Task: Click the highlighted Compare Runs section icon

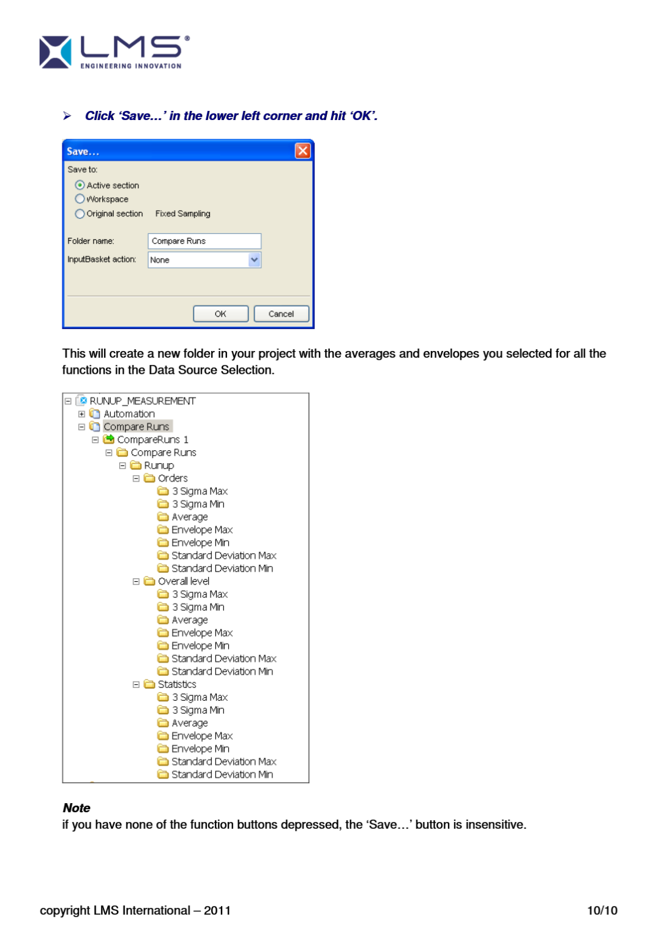Action: [95, 426]
